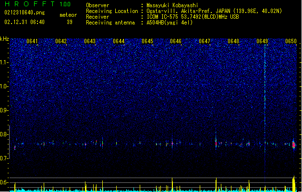Click the bright meteor echo after 0647
Viewport: 302px width, 192px height.
216,143
